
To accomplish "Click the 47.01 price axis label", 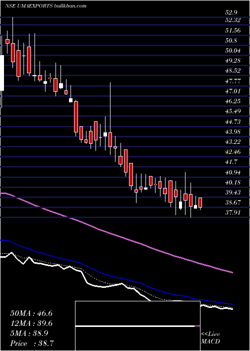I will (x=232, y=91).
